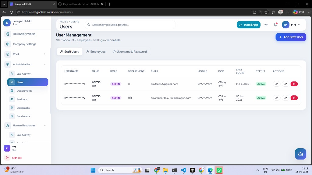
Task: Switch to the Page not found GitHub tab
Action: coord(81,4)
